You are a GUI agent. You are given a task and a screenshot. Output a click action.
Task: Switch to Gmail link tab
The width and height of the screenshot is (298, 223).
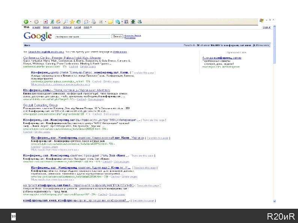click(77, 27)
